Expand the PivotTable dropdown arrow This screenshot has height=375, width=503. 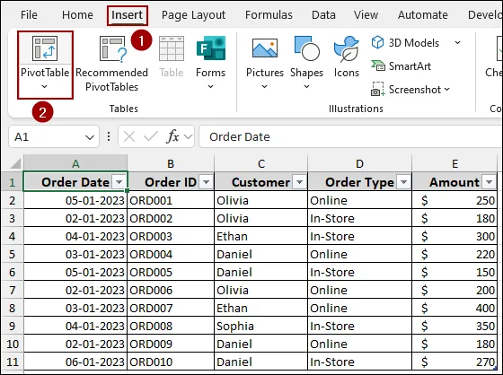coord(45,86)
